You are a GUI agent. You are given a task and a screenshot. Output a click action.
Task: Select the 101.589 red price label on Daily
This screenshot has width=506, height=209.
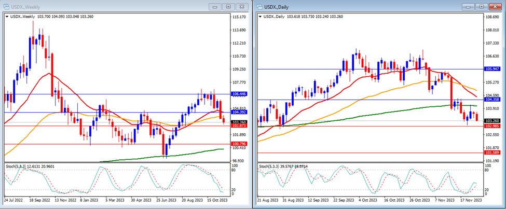point(491,153)
